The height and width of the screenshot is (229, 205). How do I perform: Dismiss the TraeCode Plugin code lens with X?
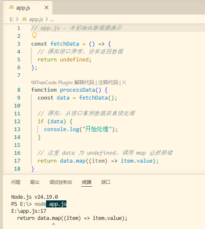124,83
